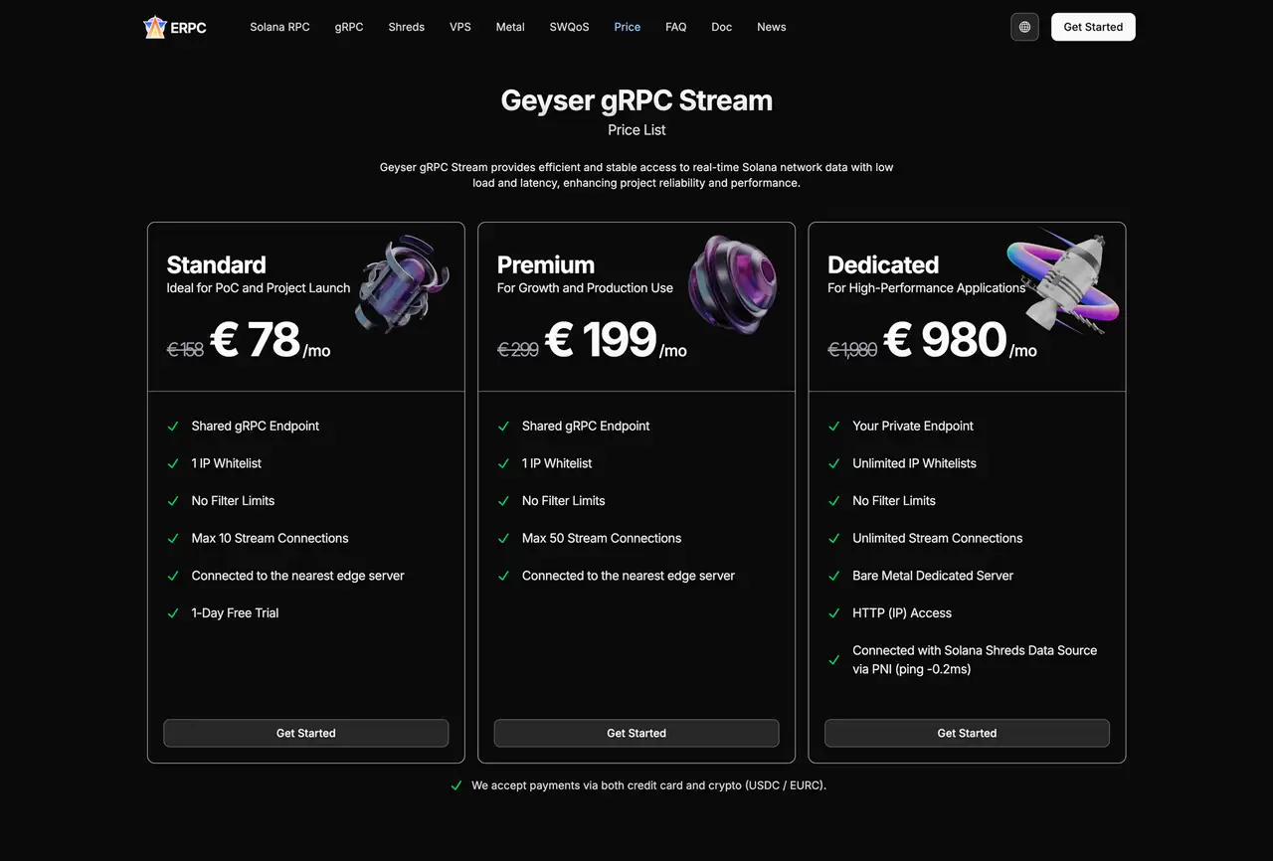Click Get Started under the Premium plan

point(636,733)
